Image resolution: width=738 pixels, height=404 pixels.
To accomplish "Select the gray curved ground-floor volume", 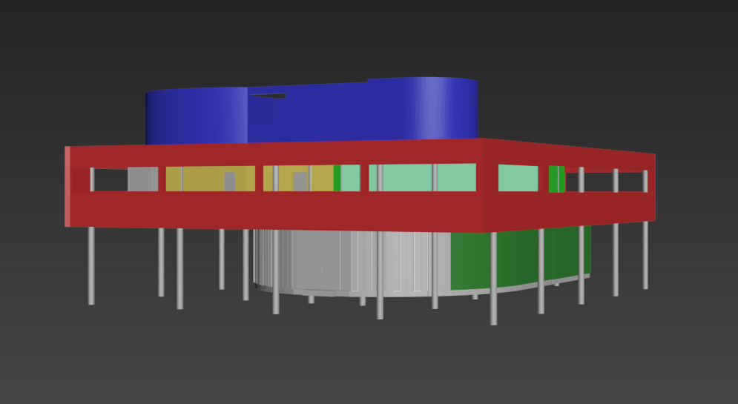I will coord(352,262).
